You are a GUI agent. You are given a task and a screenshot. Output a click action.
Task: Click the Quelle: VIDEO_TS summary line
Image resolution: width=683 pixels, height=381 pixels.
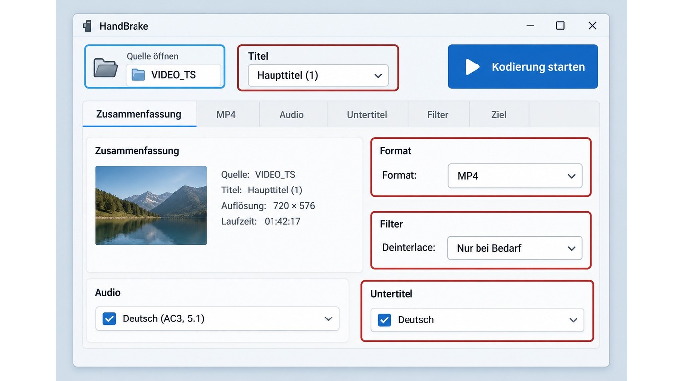point(258,175)
